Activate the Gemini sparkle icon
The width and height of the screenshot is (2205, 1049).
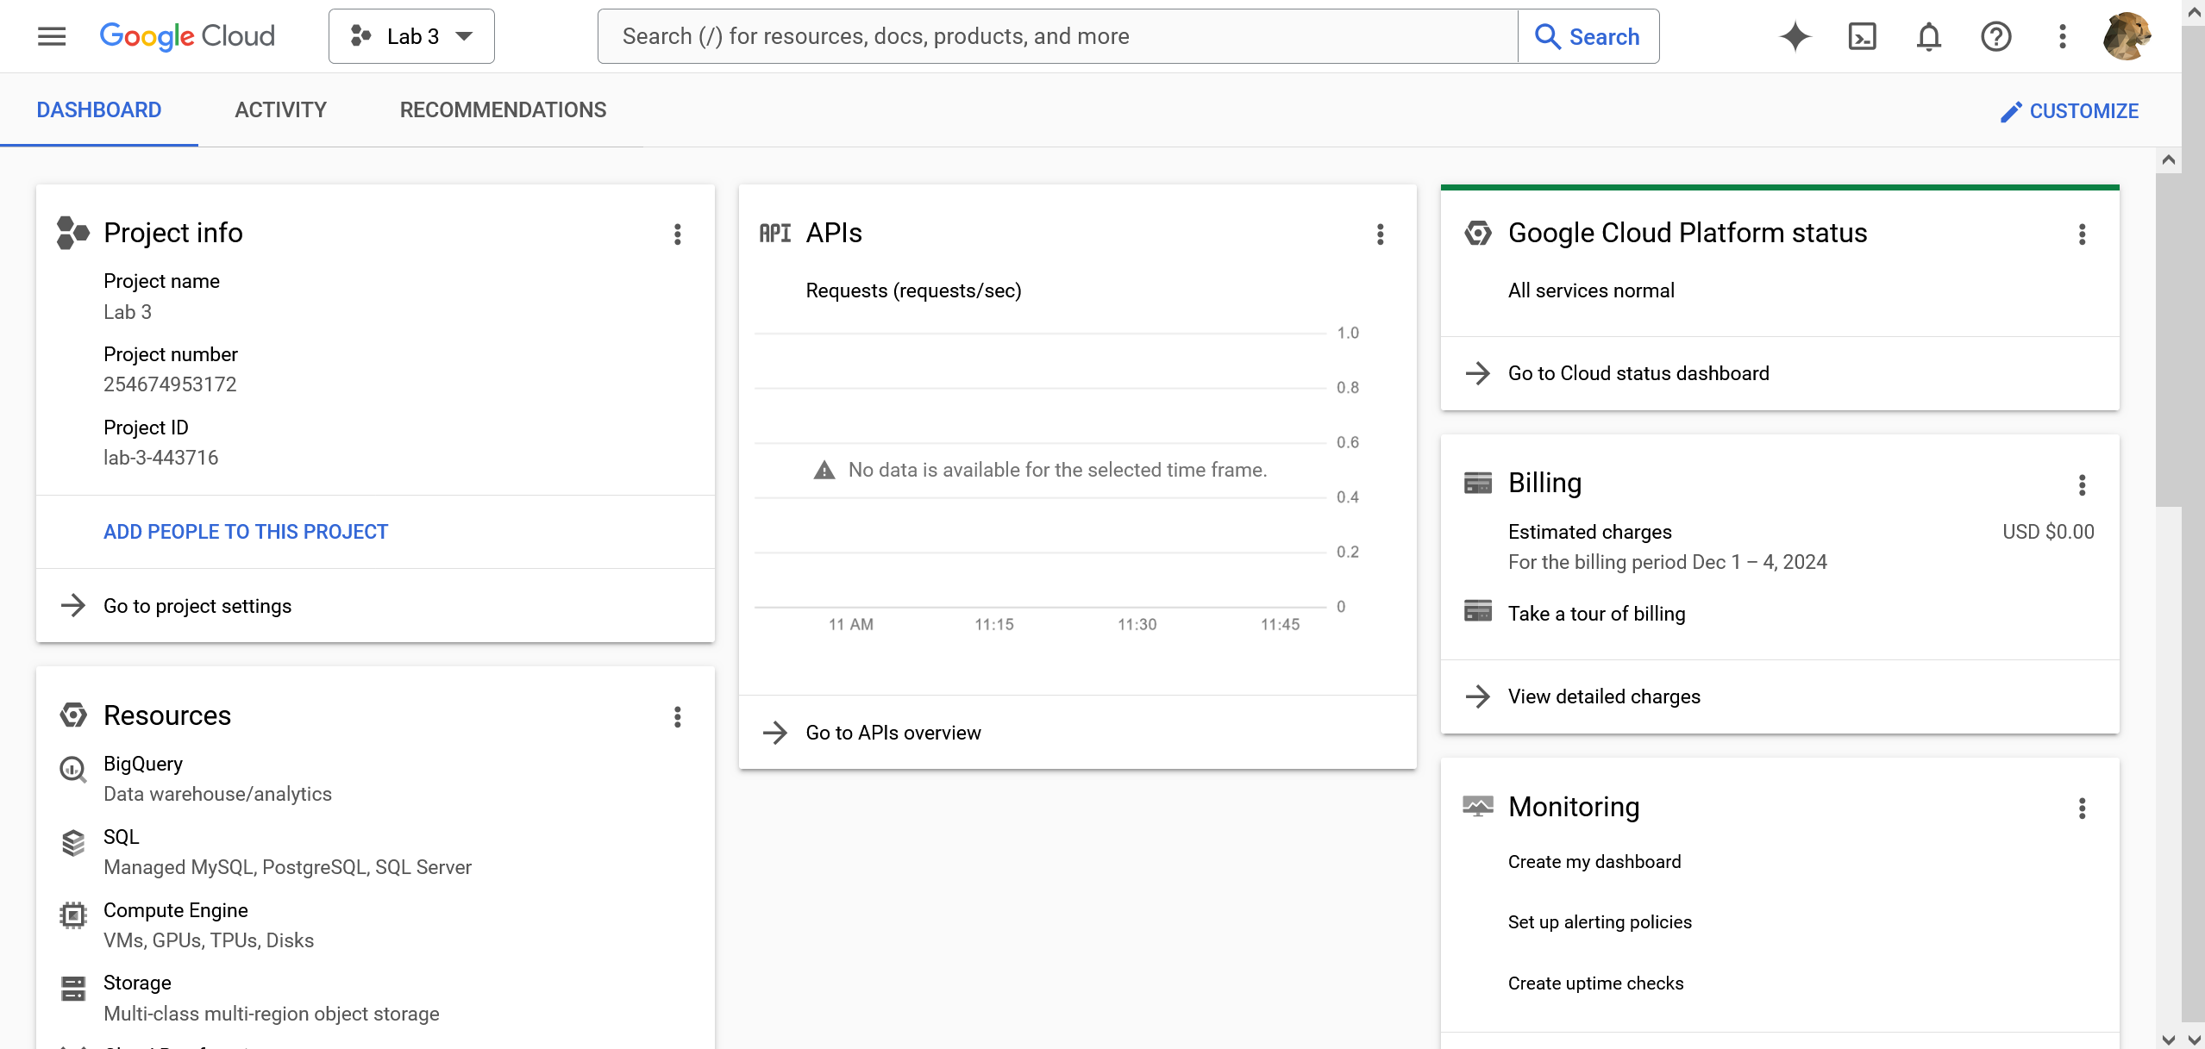pos(1795,36)
